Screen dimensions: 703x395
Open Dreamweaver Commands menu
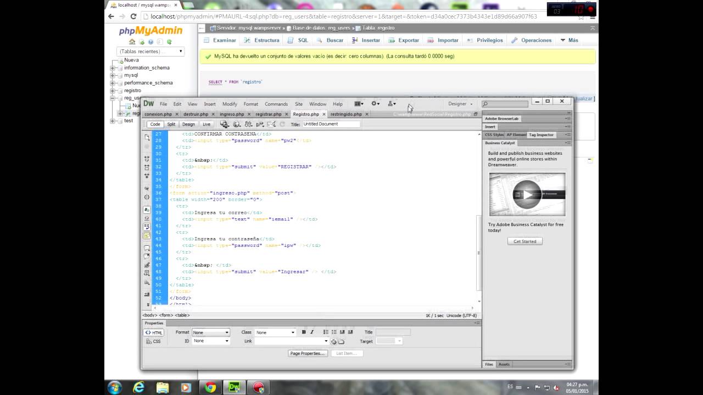[x=276, y=104]
